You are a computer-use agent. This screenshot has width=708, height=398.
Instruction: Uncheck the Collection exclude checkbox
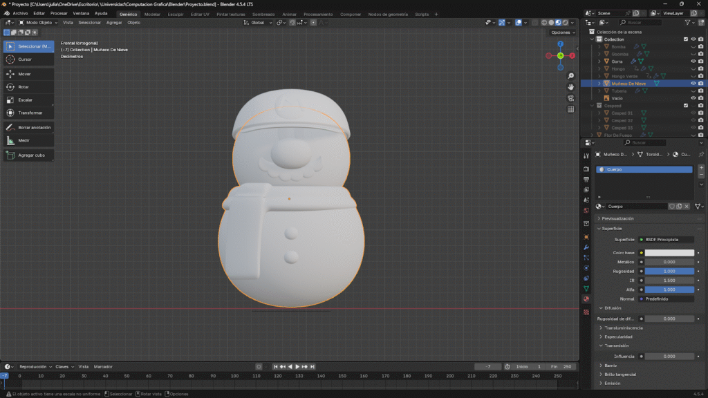686,39
